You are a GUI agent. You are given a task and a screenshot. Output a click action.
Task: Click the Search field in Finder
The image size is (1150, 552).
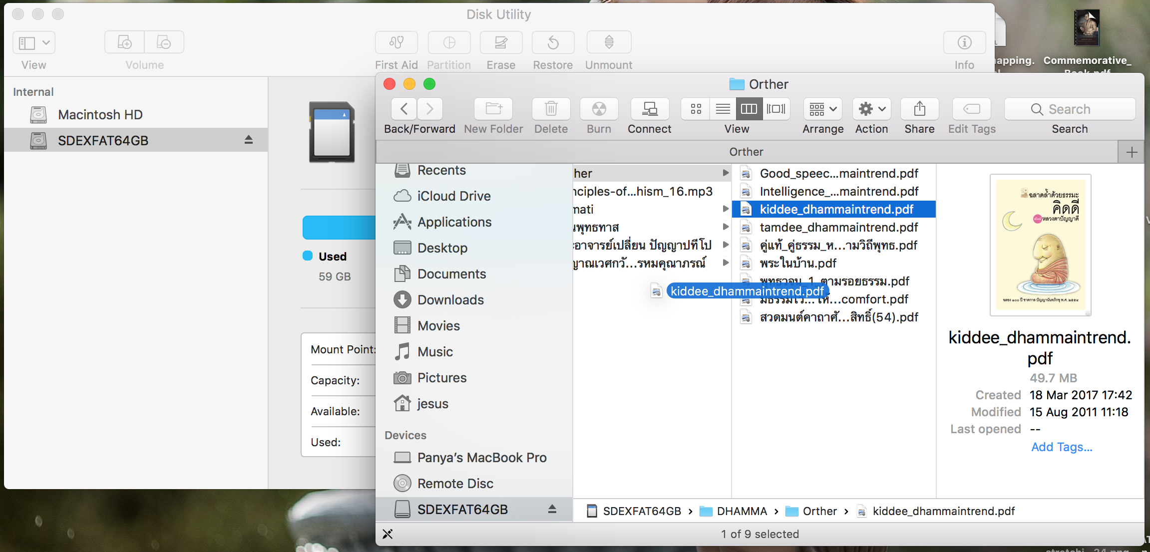click(x=1070, y=109)
